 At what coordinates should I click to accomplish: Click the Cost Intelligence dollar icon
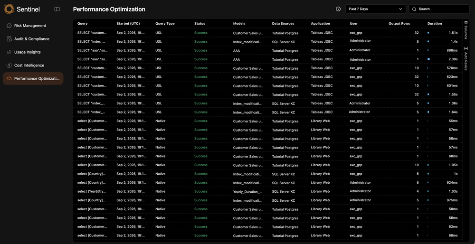pos(9,66)
